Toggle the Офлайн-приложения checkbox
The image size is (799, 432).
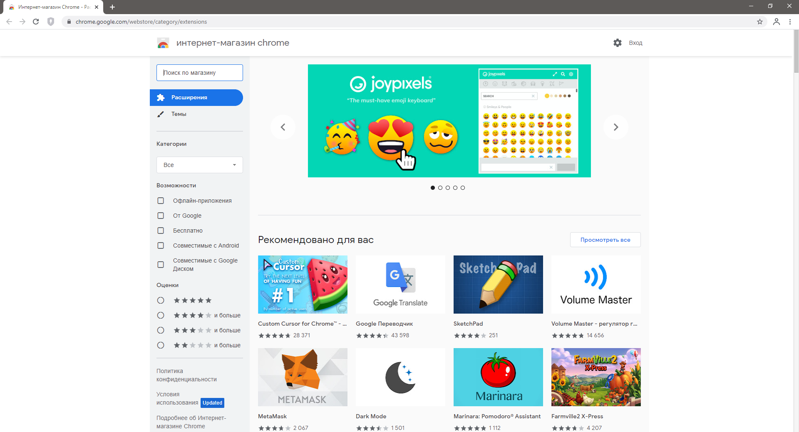[161, 201]
